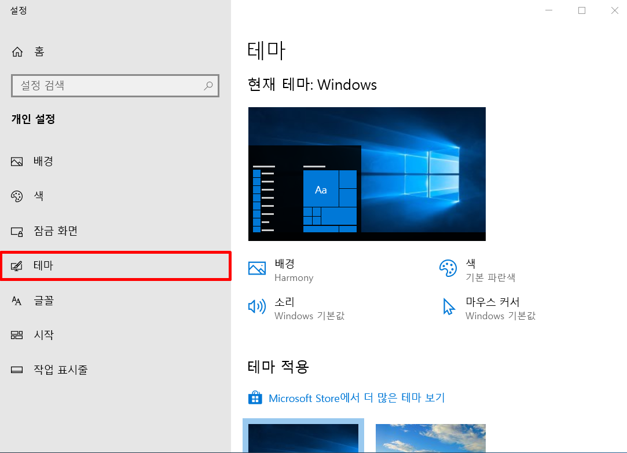Click the 글꼴 font icon
627x453 pixels.
tap(17, 301)
